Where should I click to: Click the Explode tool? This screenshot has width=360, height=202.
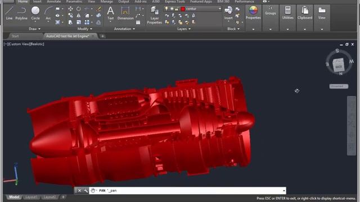point(99,16)
